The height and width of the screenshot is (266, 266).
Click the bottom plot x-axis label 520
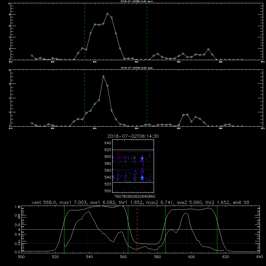55,257
